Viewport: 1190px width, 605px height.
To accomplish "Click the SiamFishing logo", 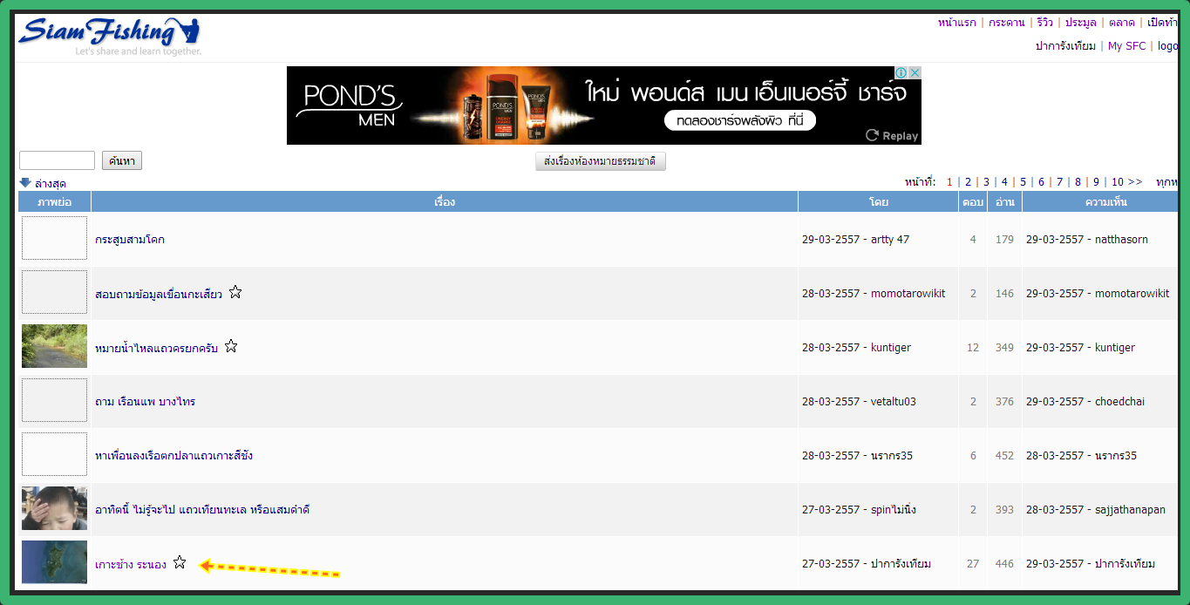I will (x=109, y=37).
